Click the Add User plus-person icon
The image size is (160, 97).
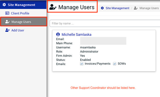click(7, 30)
